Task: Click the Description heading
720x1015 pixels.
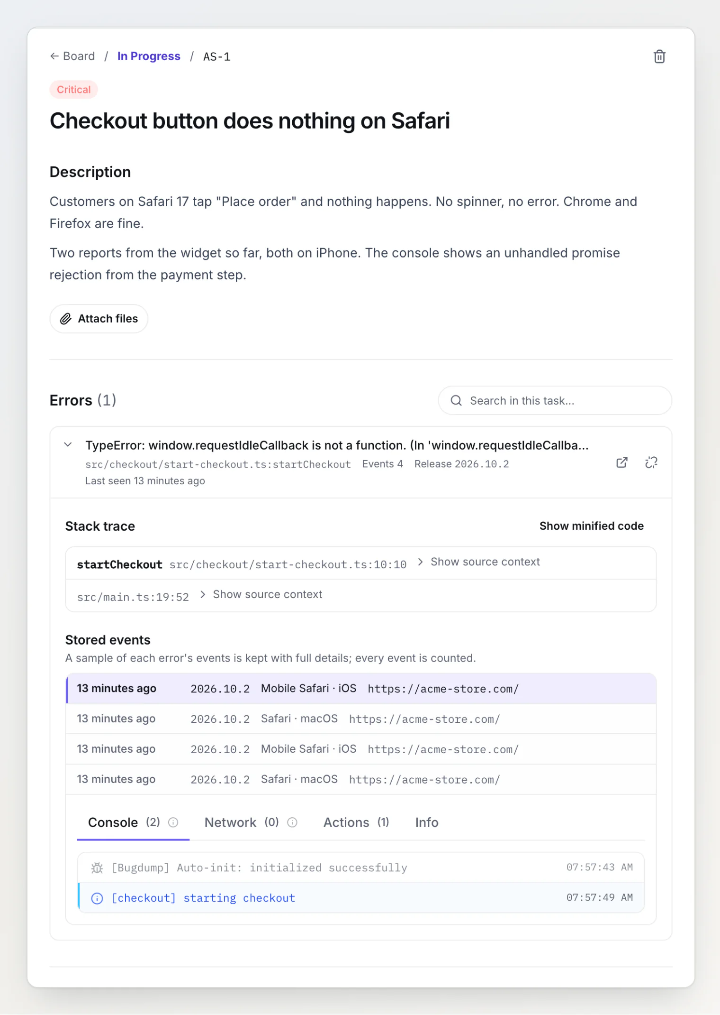Action: click(x=90, y=172)
